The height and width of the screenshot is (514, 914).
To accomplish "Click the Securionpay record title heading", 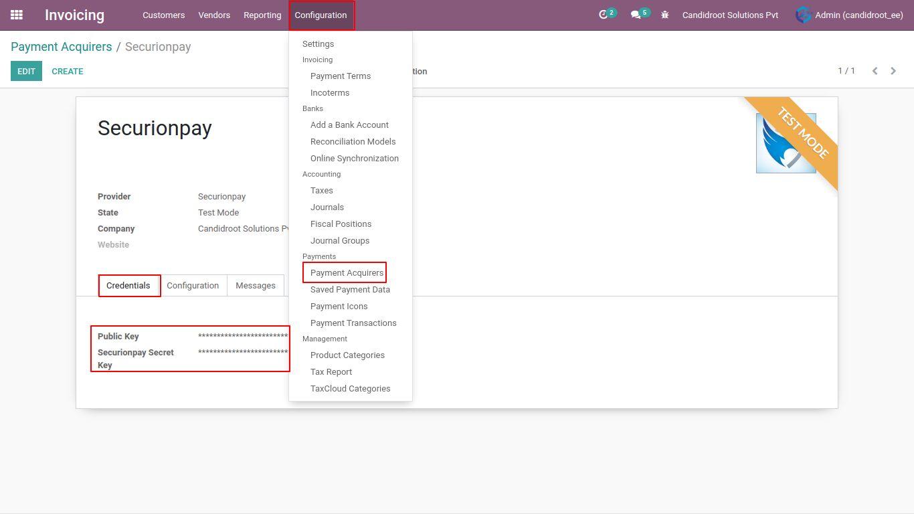I will 155,128.
